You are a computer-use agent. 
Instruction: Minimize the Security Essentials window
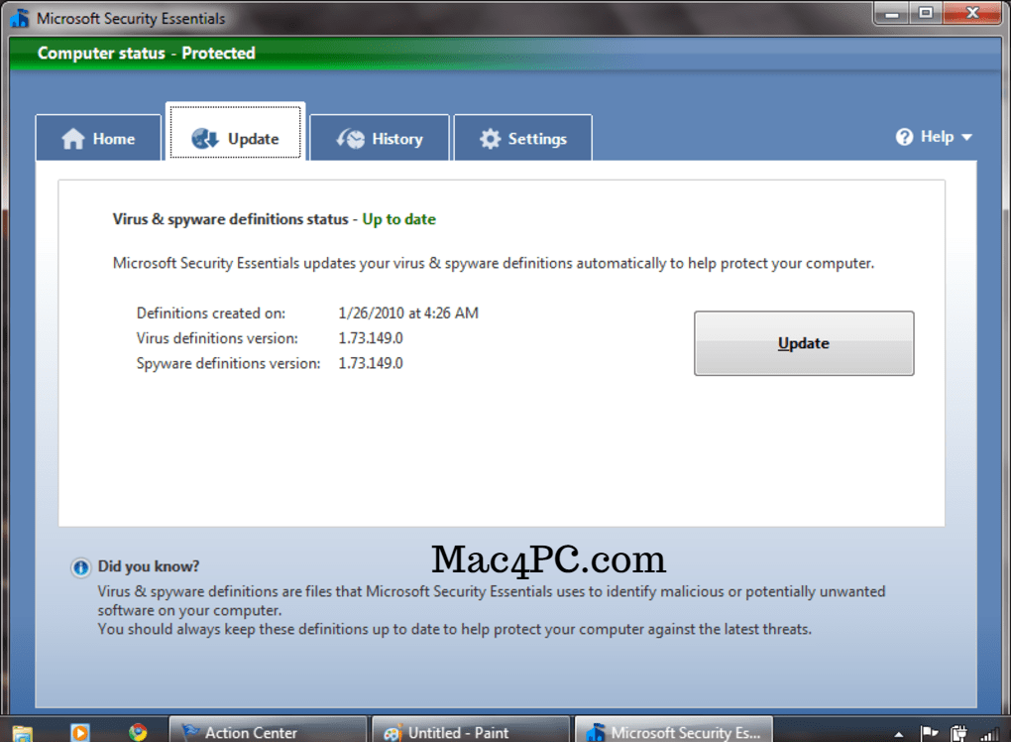coord(892,13)
